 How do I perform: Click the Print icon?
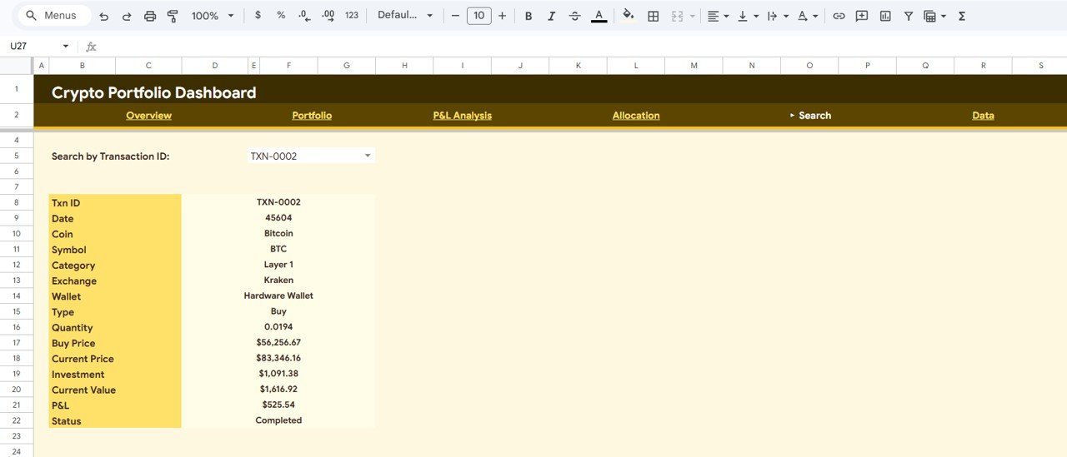[x=150, y=16]
